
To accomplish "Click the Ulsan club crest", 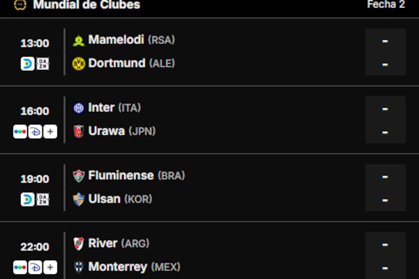I will 79,199.
